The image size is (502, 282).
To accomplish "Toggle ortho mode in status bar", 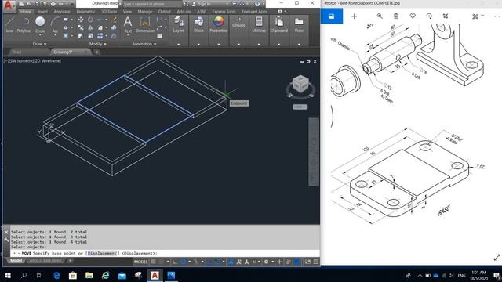I will pyautogui.click(x=175, y=262).
